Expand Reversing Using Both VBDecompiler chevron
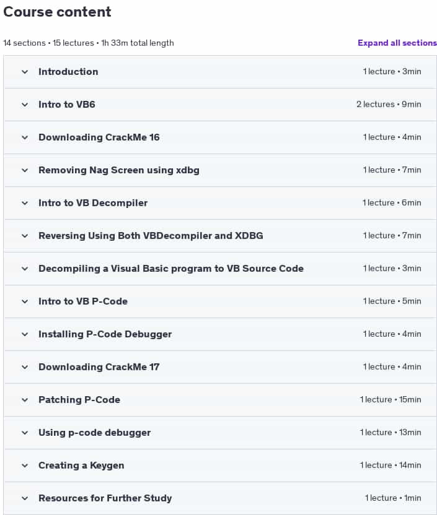The width and height of the screenshot is (437, 515). pyautogui.click(x=25, y=236)
